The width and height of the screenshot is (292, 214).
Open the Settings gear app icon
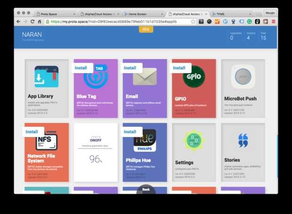point(194,140)
